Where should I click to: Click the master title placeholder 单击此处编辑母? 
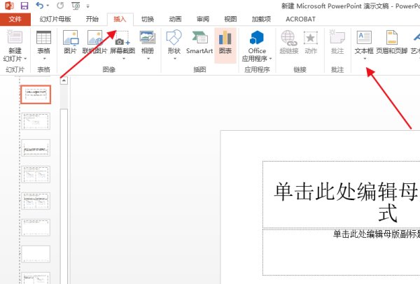pos(342,194)
